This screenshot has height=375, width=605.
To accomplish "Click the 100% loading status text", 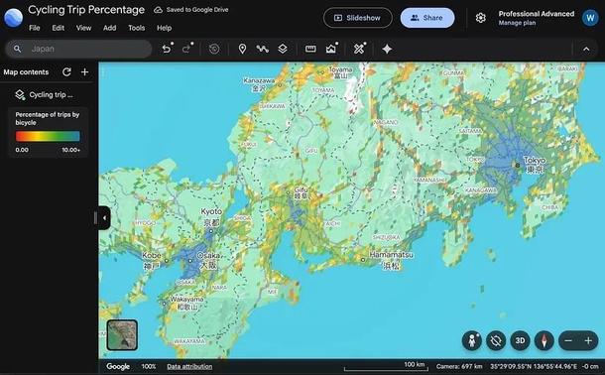I will pos(149,366).
